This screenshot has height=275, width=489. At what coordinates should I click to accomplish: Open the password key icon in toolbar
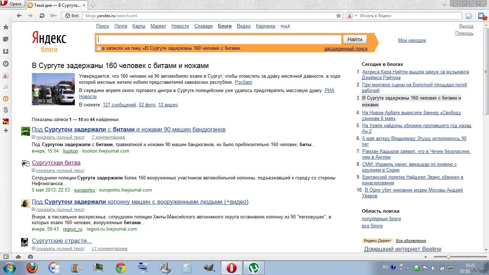click(x=53, y=16)
